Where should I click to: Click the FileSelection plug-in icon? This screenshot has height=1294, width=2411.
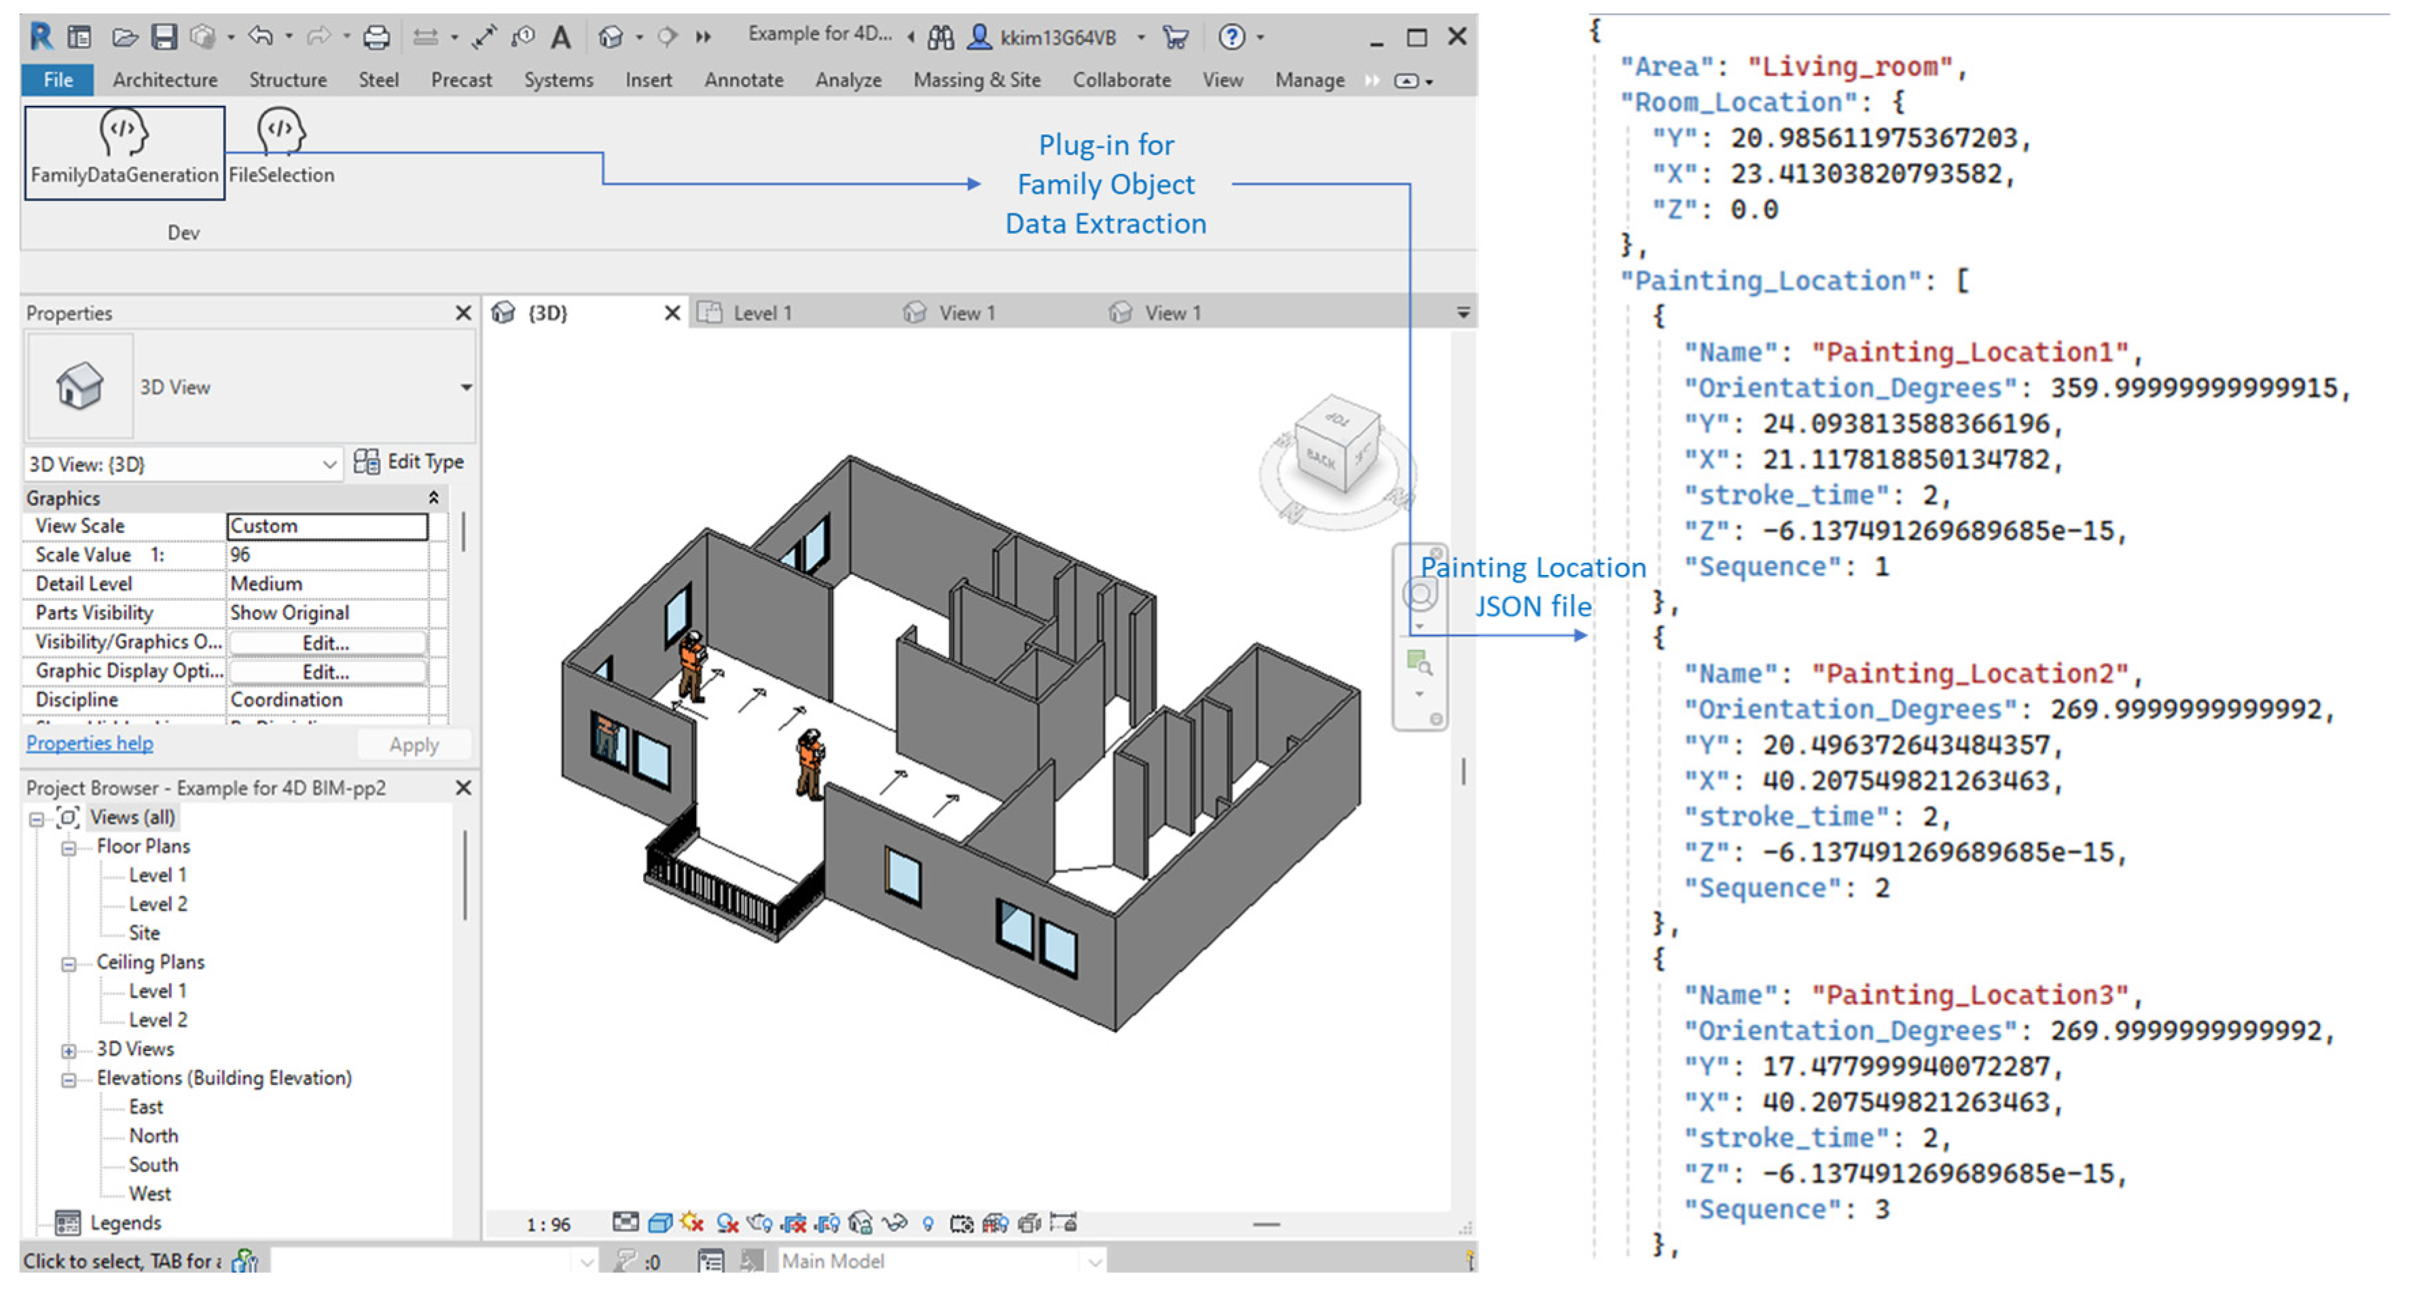click(280, 131)
